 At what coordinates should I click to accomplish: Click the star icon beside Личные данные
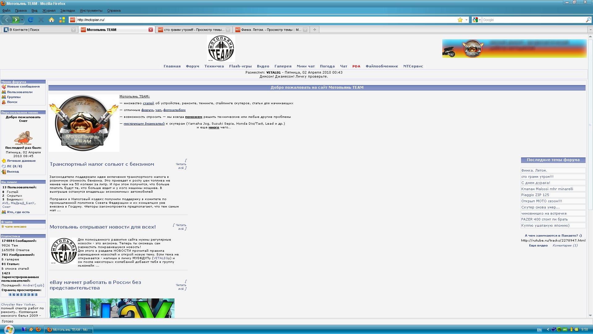(4, 161)
